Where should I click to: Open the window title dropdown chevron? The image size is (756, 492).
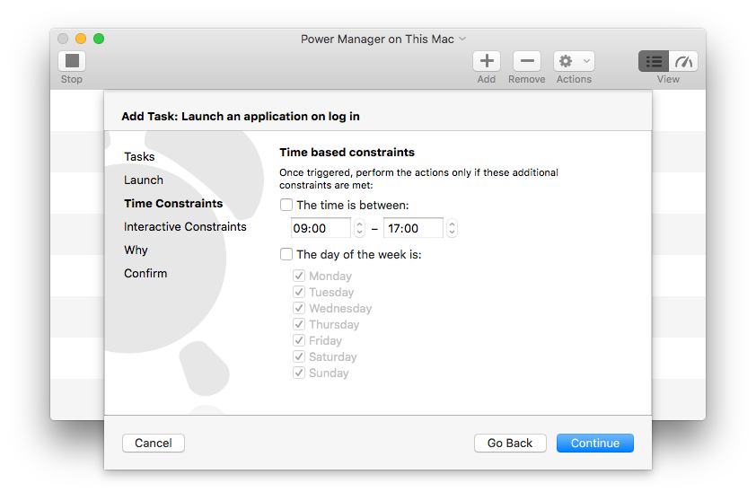pyautogui.click(x=462, y=39)
